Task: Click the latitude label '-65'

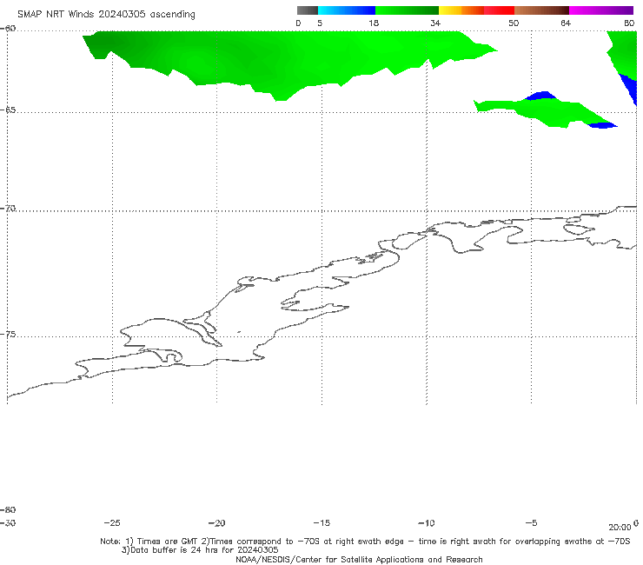Action: click(8, 110)
